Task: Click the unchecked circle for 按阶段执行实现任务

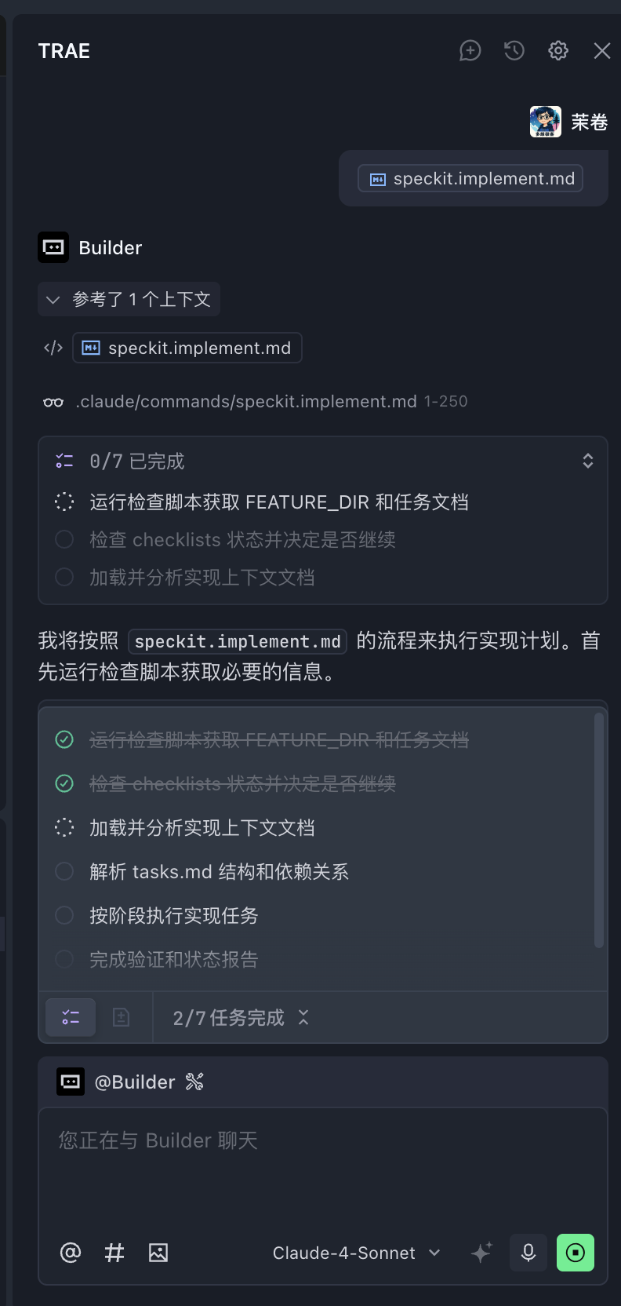Action: tap(64, 915)
